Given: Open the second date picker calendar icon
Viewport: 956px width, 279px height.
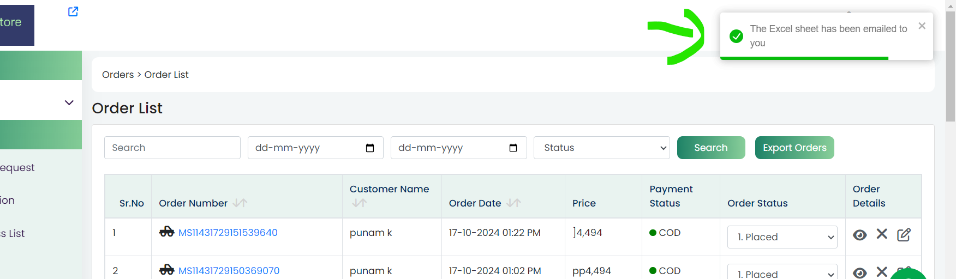Looking at the screenshot, I should [x=513, y=148].
